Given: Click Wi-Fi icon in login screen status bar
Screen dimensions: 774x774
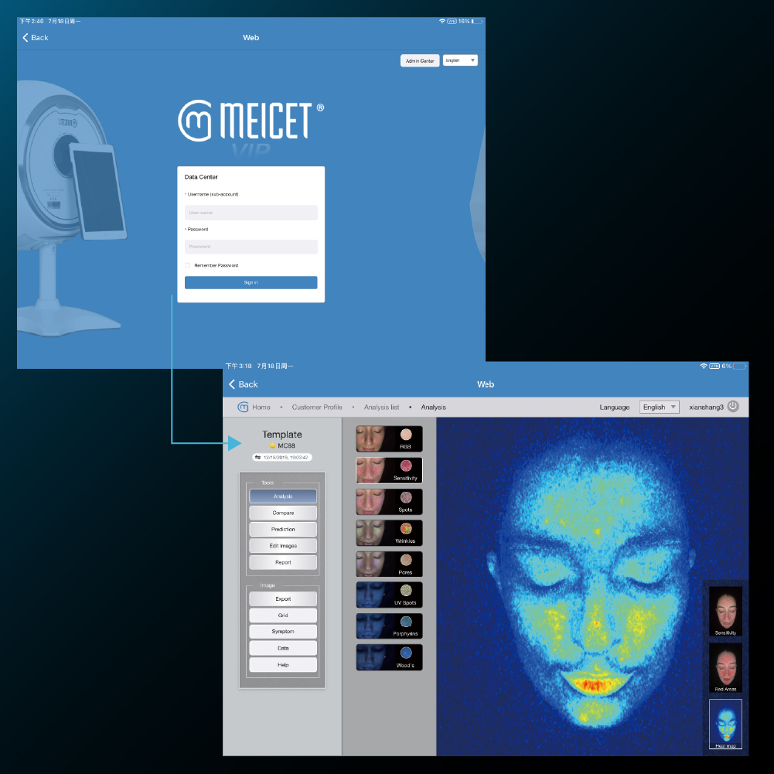Looking at the screenshot, I should [442, 21].
